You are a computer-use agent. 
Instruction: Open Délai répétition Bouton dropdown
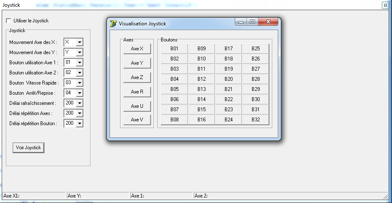79,123
